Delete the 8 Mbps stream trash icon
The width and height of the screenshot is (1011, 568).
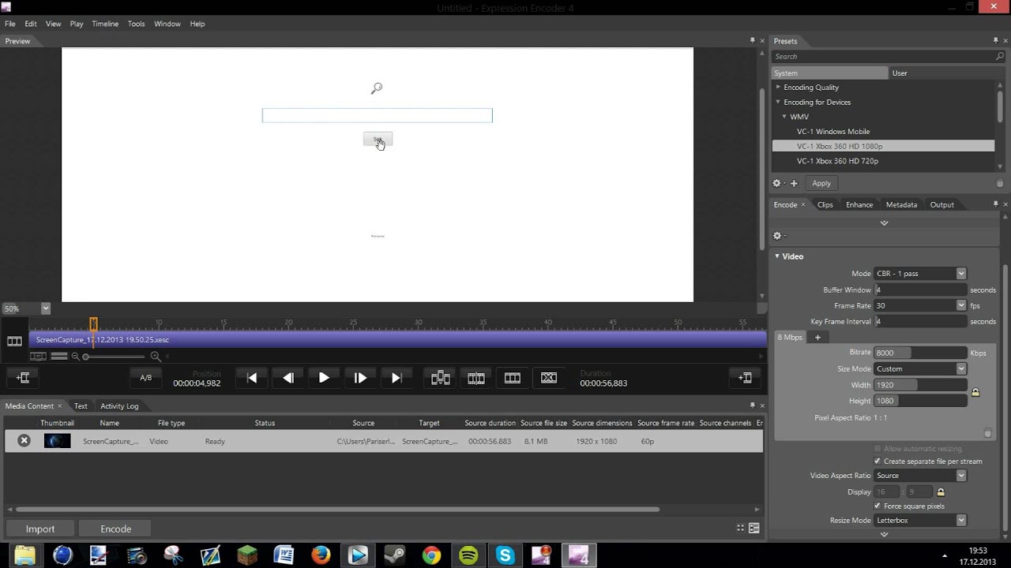point(987,432)
